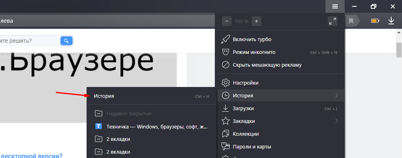
Task: Open Настройки menu item
Action: point(280,83)
